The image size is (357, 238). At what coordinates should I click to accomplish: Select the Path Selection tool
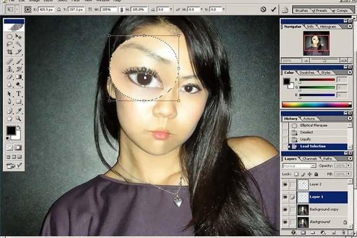(x=10, y=94)
